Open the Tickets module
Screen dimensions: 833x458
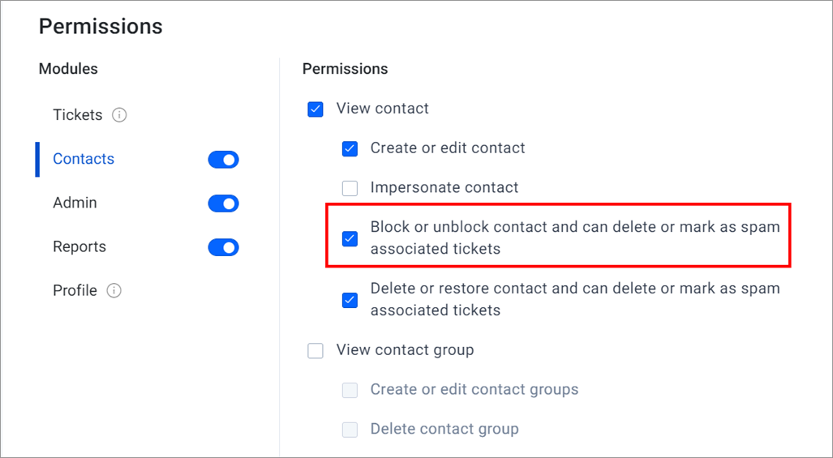pos(78,114)
